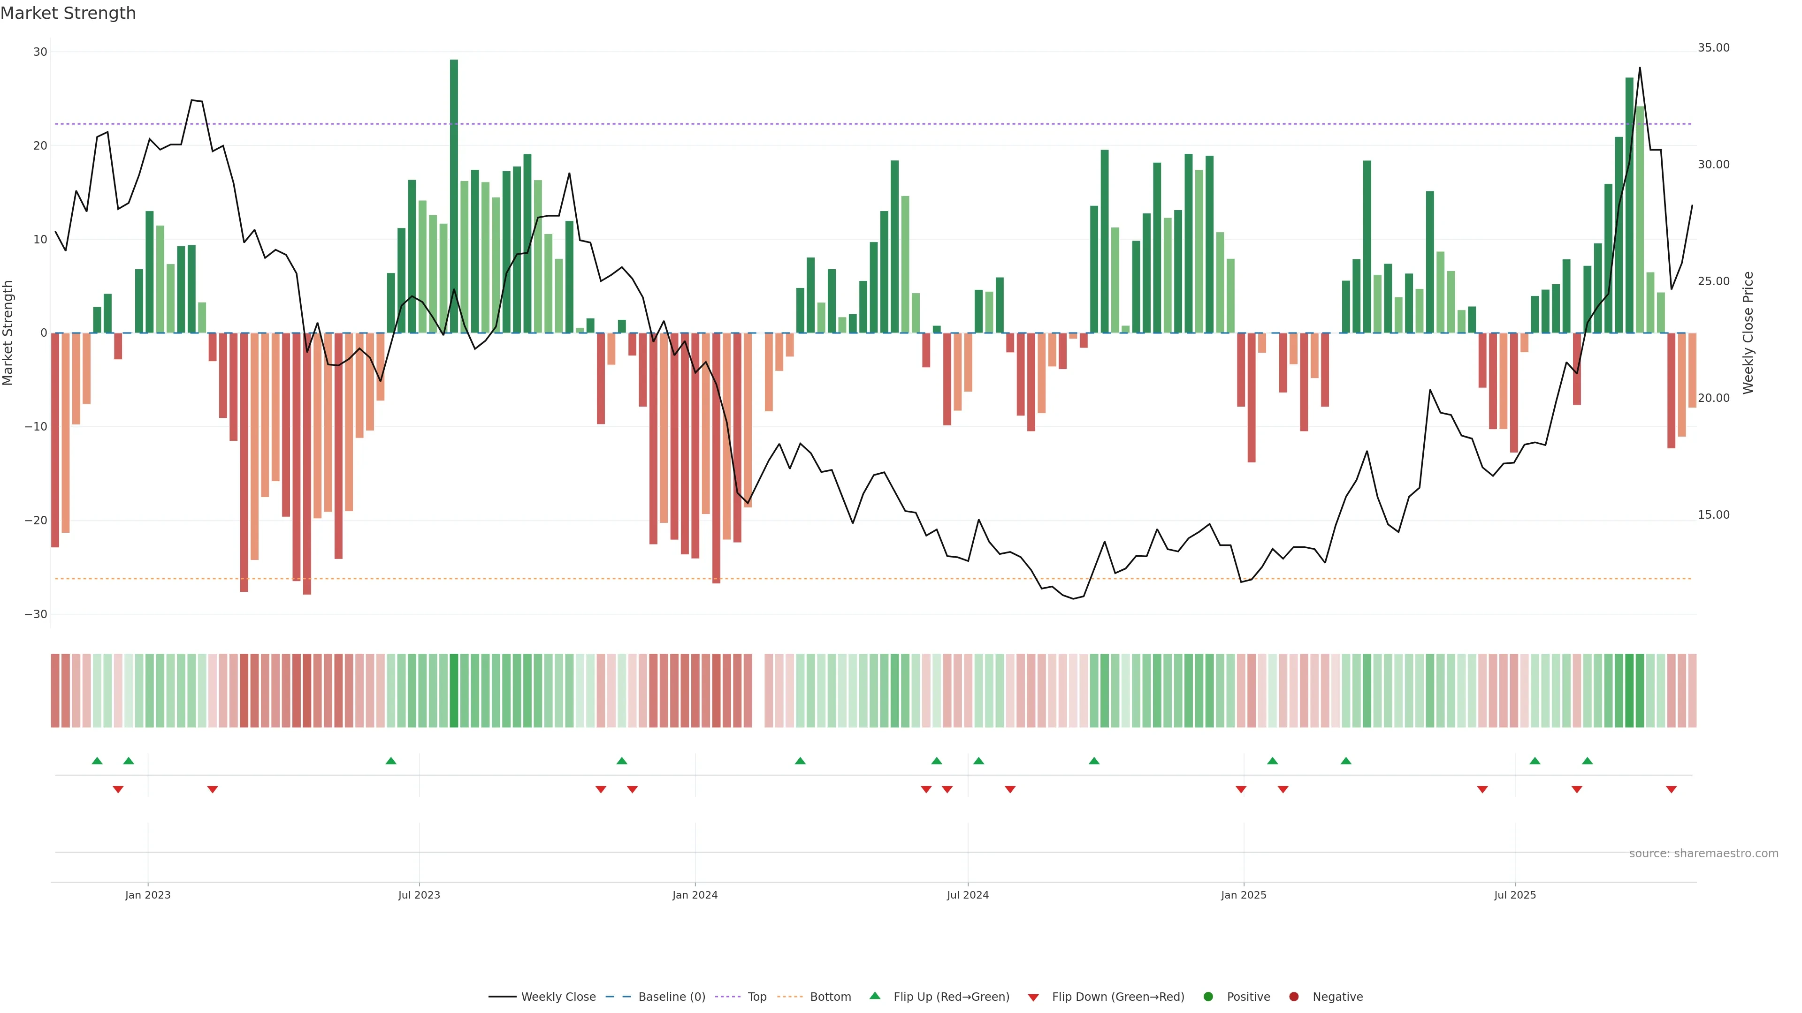Click the Weekly Close Price axis title
Screen dimensions: 1802x1013
[x=1748, y=333]
